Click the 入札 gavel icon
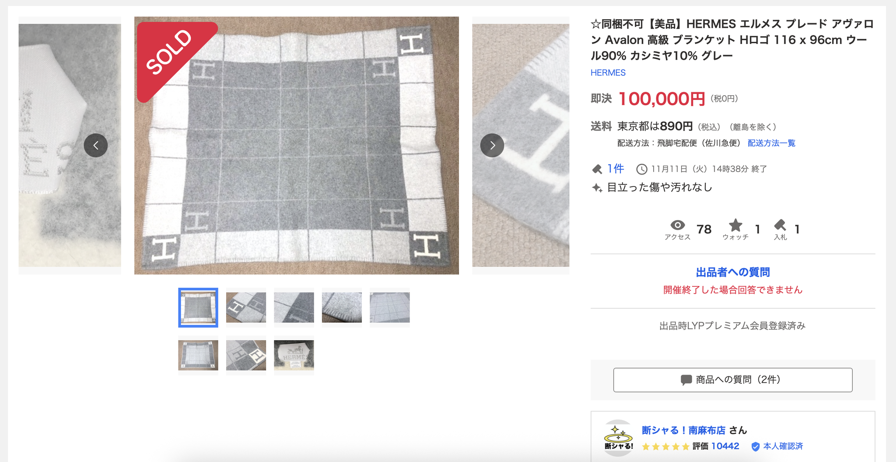 (x=780, y=225)
